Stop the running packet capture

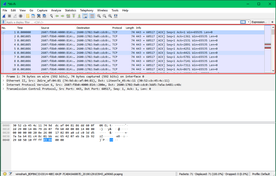(9, 16)
